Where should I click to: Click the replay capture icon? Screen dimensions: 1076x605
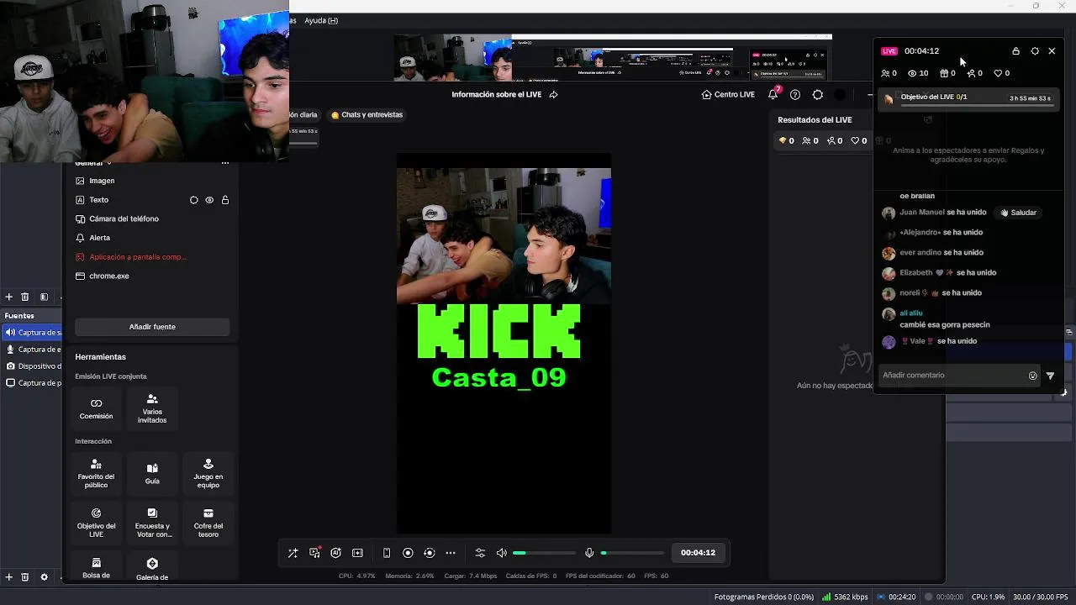coord(429,553)
